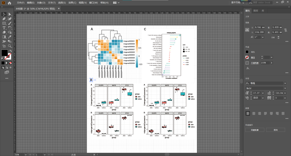Swap fill and stroke colors arrow
291x156 pixels.
[x=11, y=51]
